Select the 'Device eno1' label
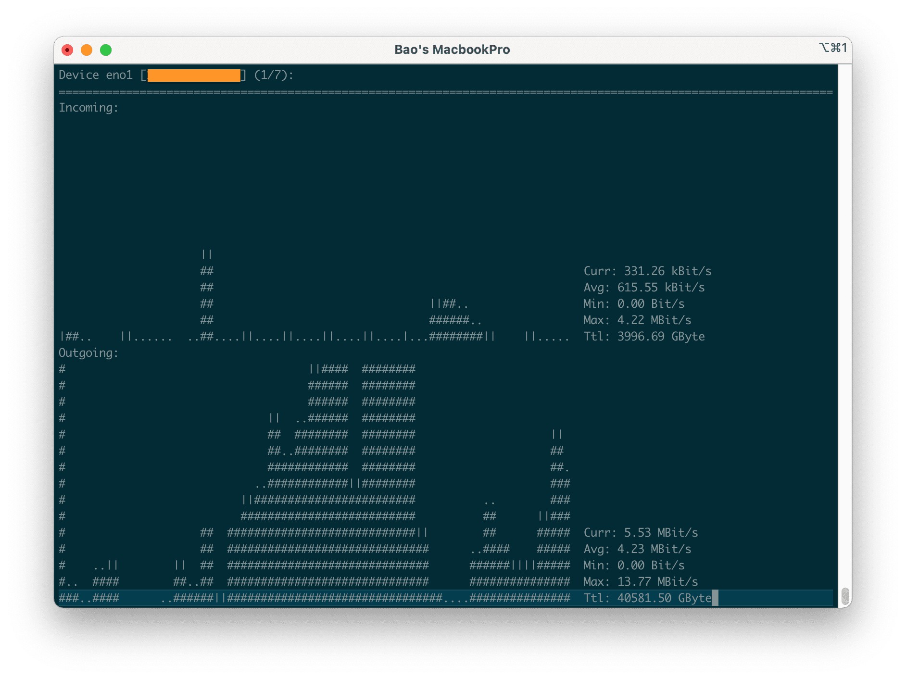 96,75
